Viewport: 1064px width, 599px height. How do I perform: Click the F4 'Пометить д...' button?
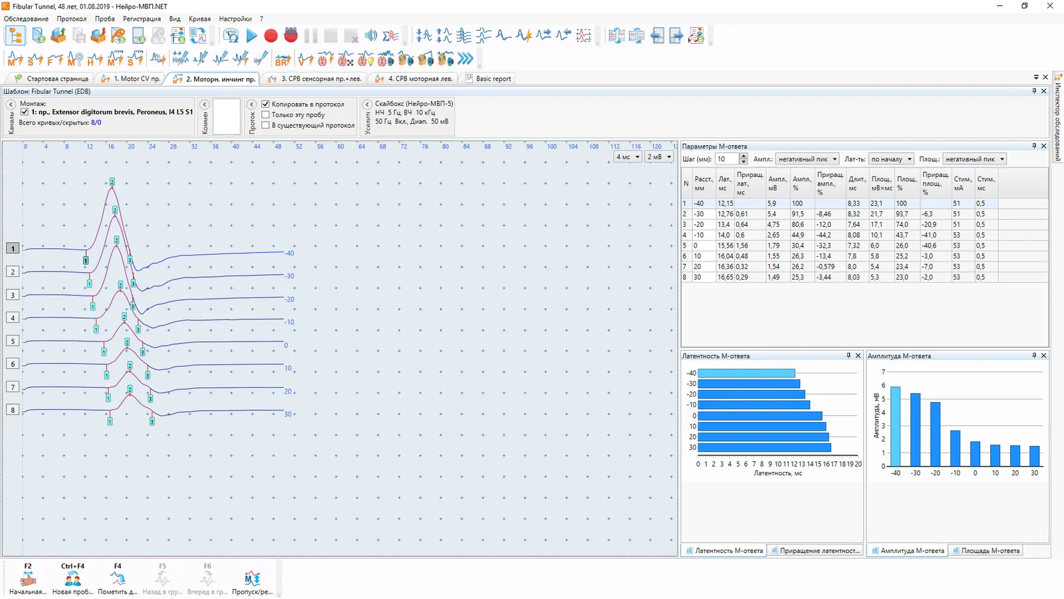tap(118, 578)
